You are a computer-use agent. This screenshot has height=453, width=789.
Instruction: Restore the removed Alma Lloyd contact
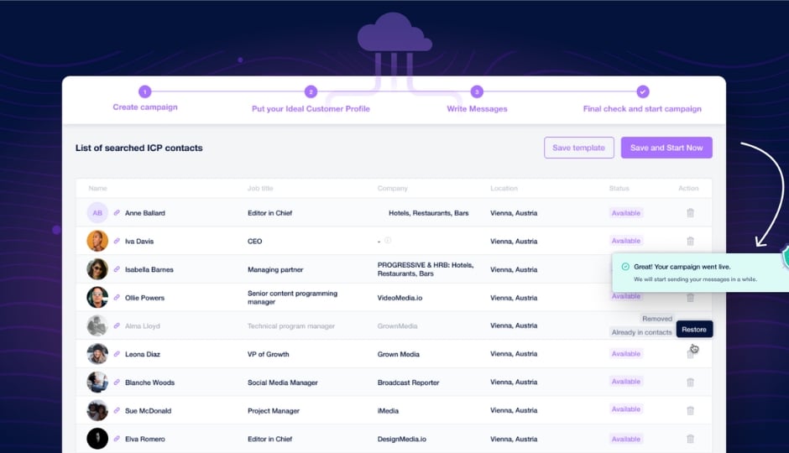click(x=694, y=330)
